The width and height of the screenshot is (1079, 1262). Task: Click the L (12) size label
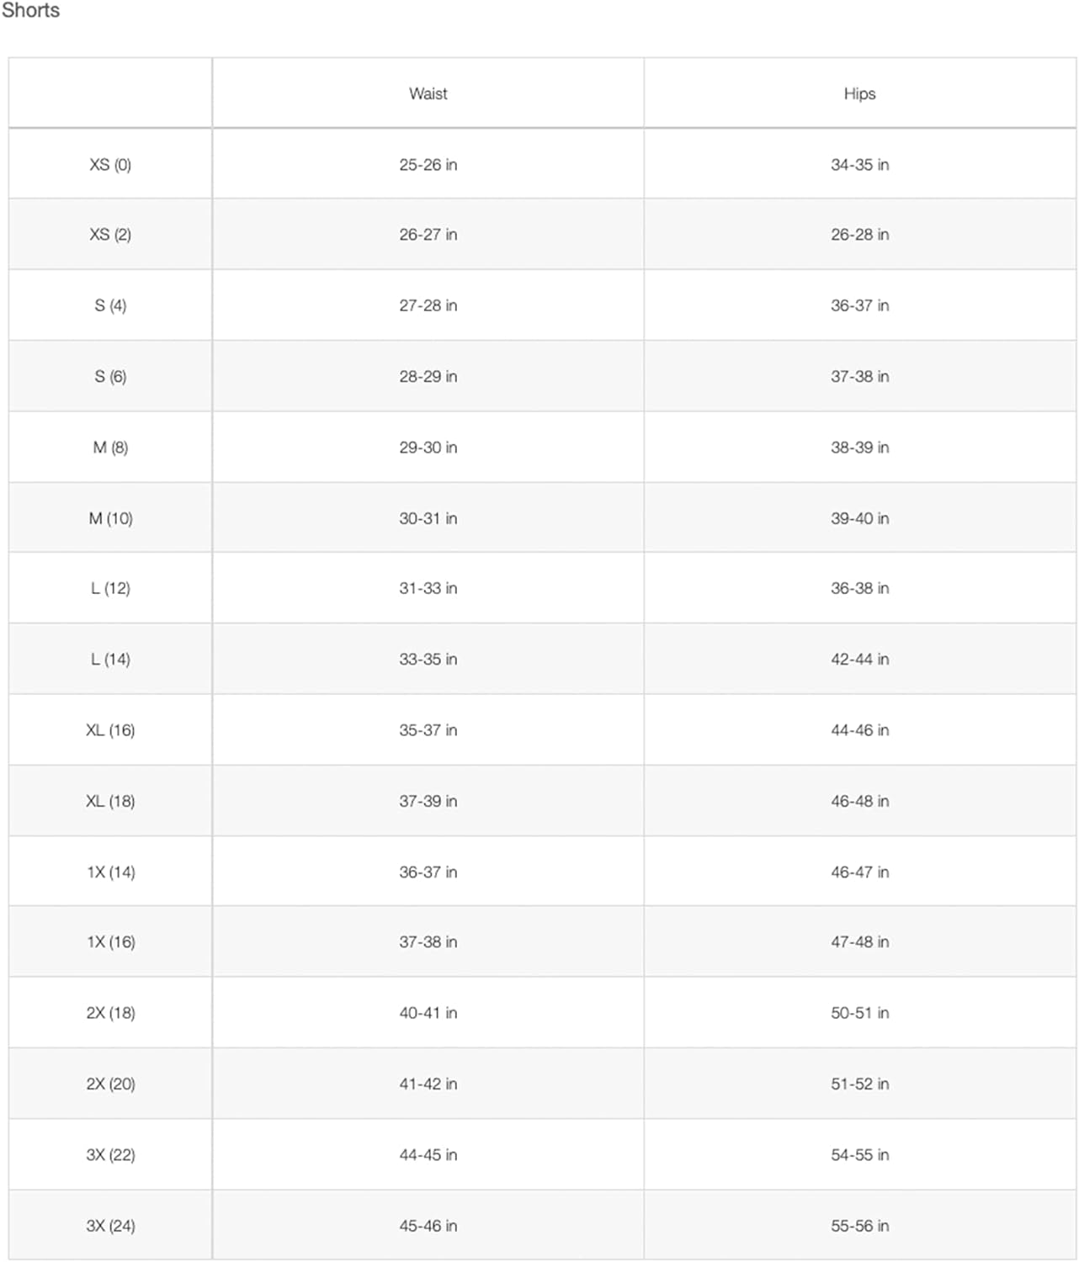pos(110,588)
